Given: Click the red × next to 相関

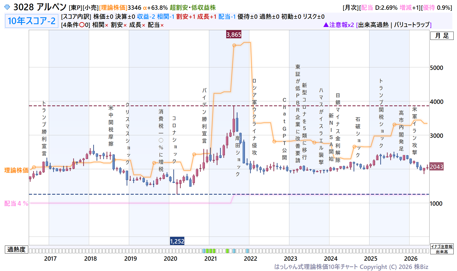Looking at the screenshot, I should [107, 25].
